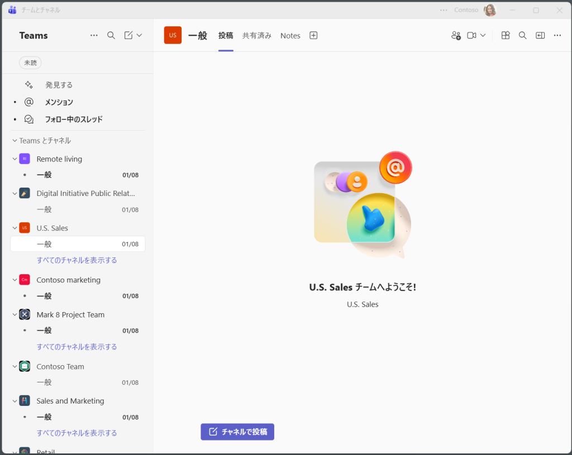Collapse the Remote living team
The height and width of the screenshot is (455, 572).
[15, 159]
